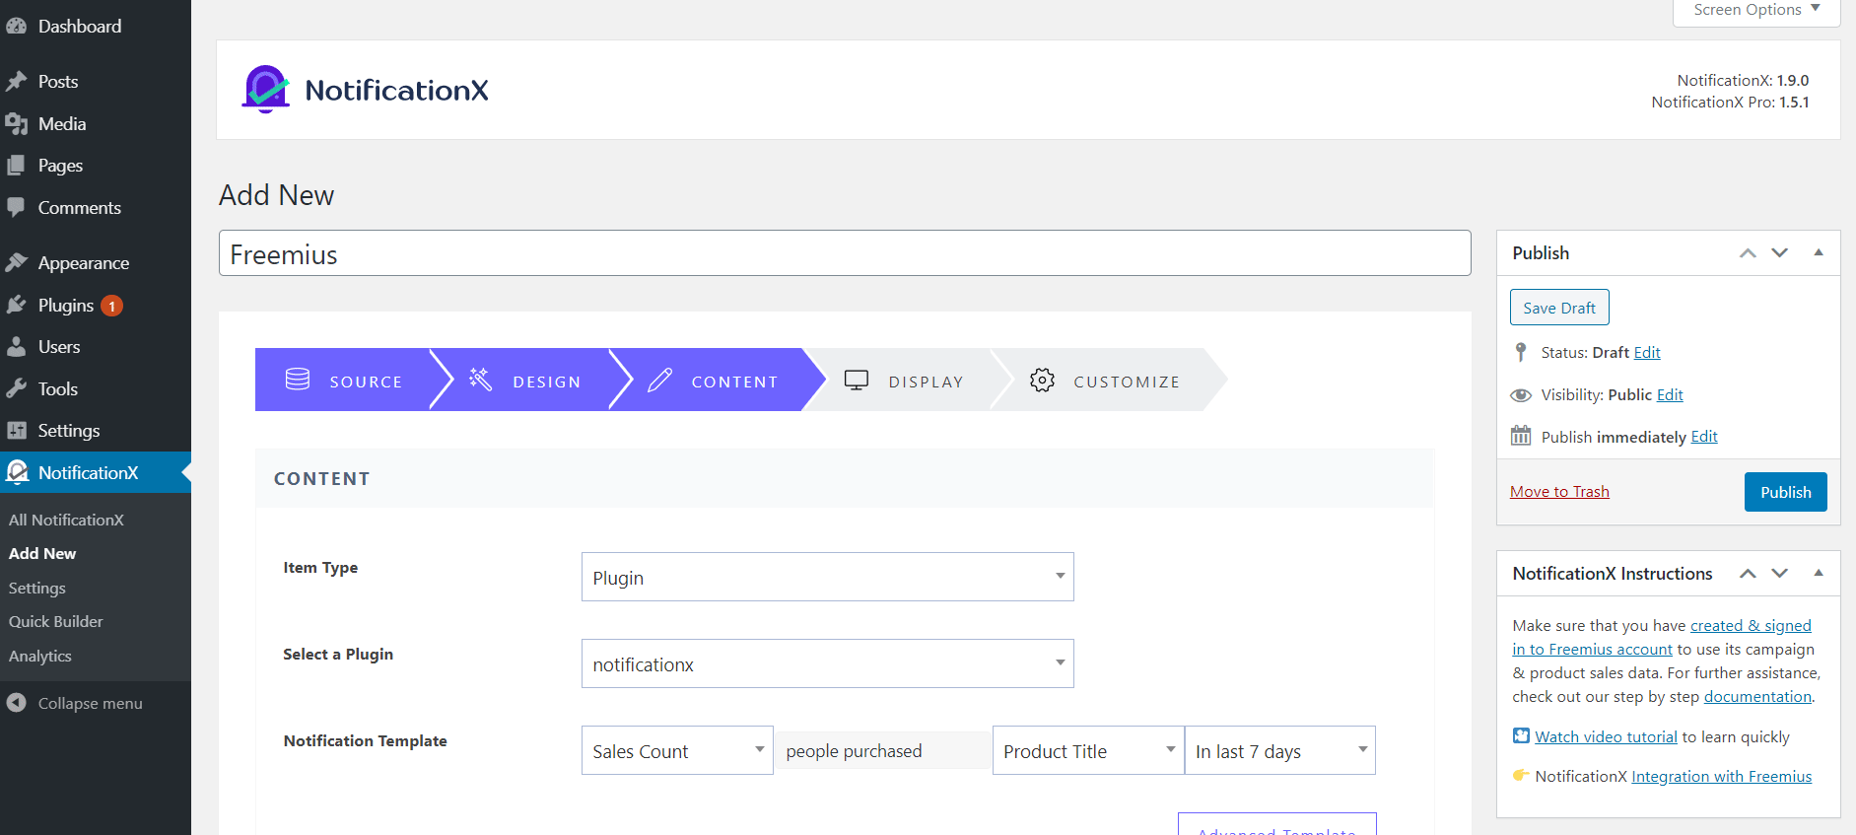The width and height of the screenshot is (1856, 835).
Task: Go to the Customize step tab
Action: point(1106,380)
